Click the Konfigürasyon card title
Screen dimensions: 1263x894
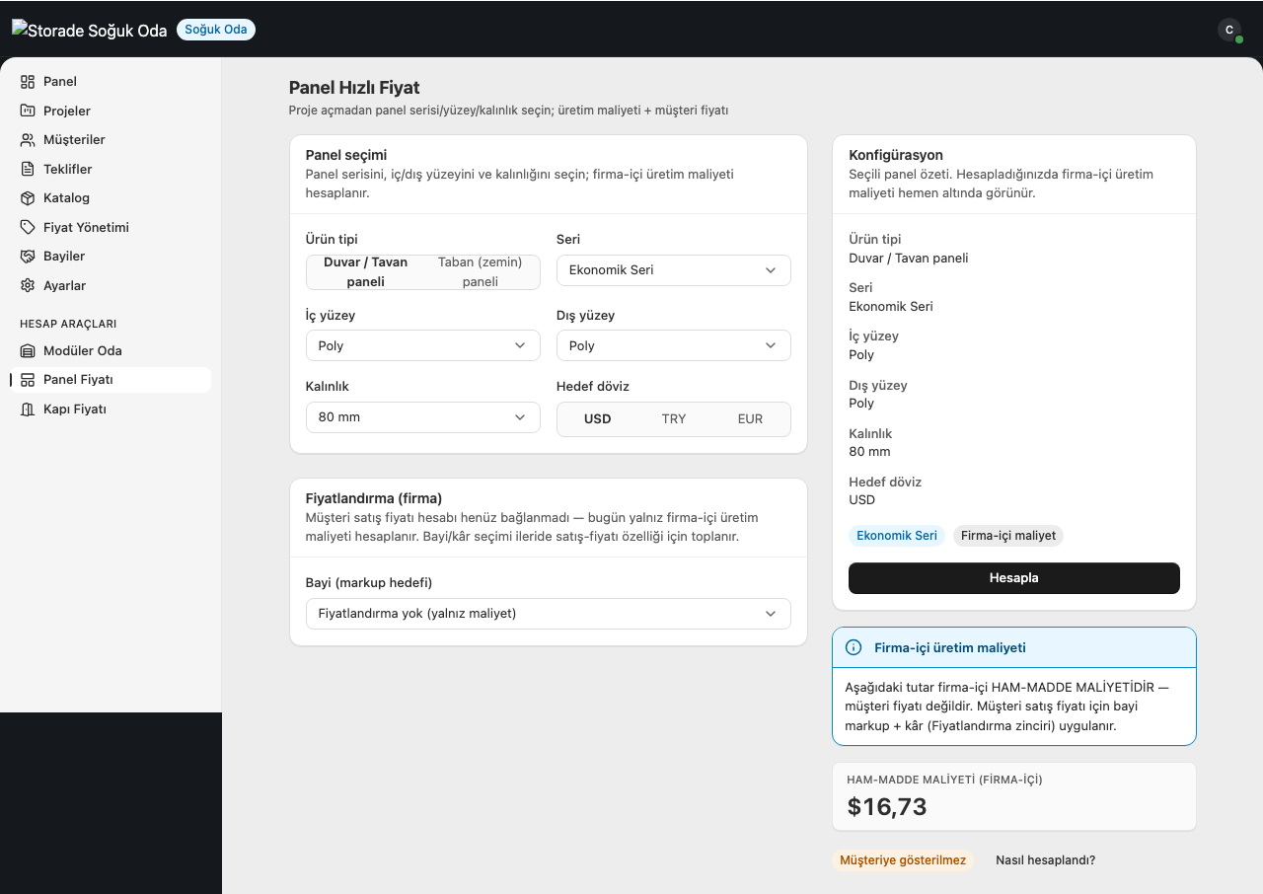896,155
